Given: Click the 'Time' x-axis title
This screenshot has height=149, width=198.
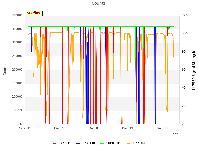Looking at the screenshot, I should (x=175, y=133).
